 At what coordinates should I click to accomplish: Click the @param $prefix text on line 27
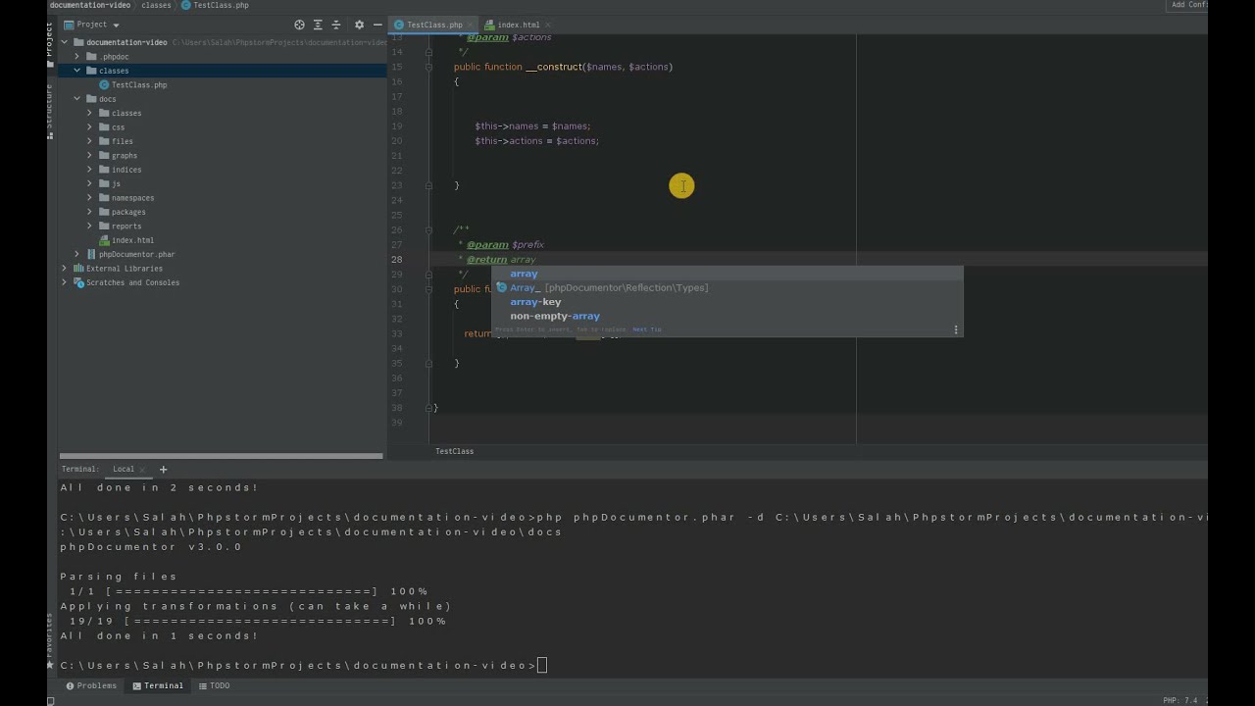click(x=505, y=244)
